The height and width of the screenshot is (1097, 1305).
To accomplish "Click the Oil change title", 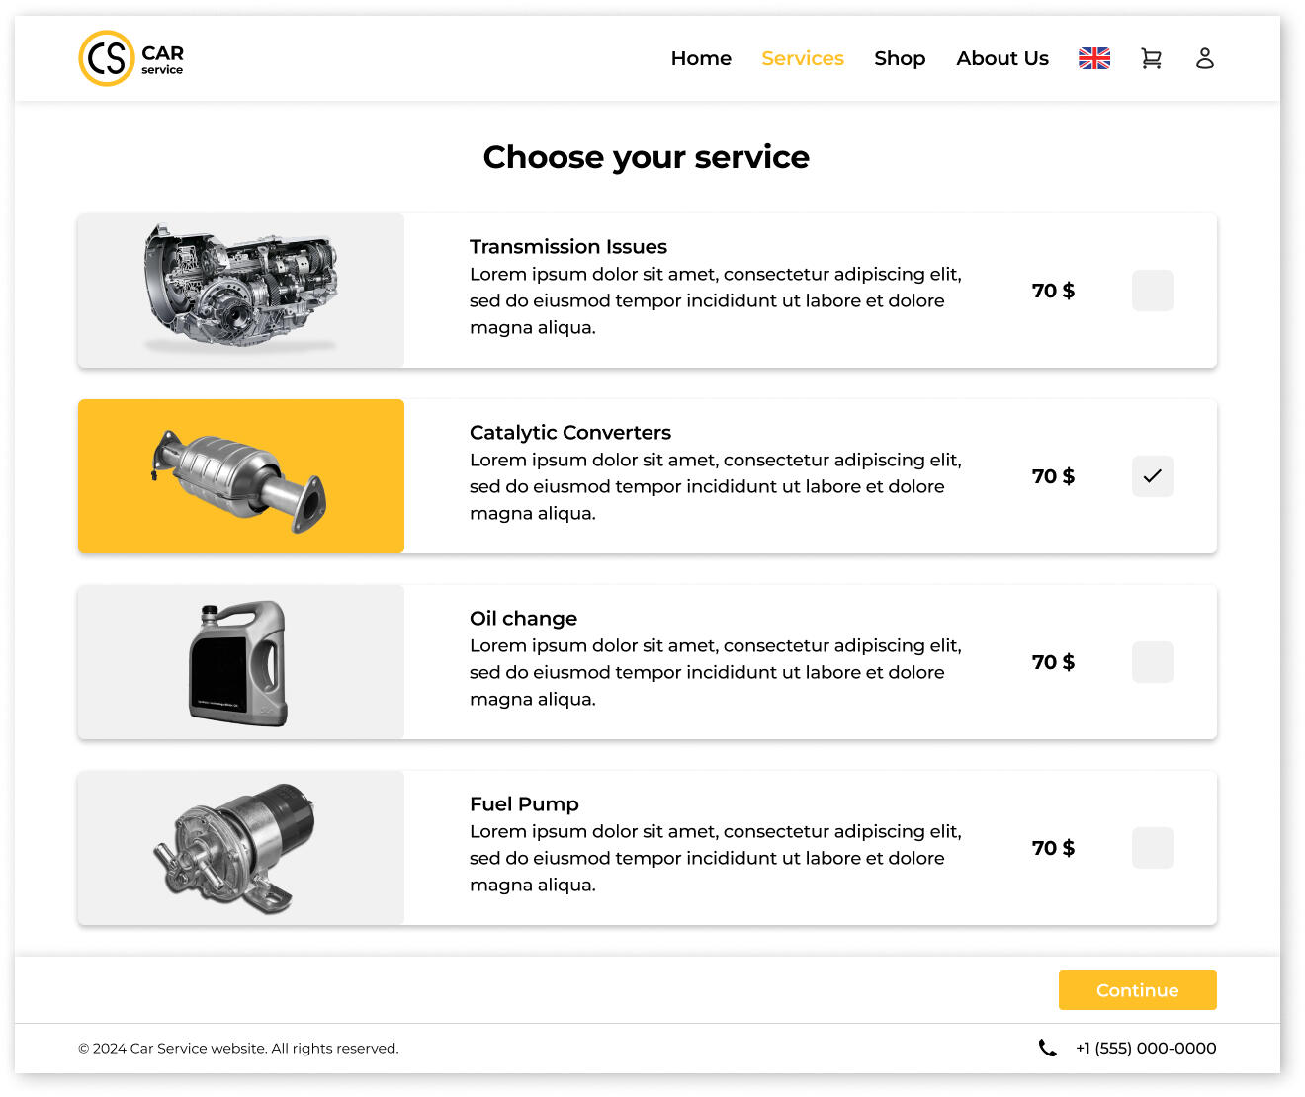I will (523, 618).
